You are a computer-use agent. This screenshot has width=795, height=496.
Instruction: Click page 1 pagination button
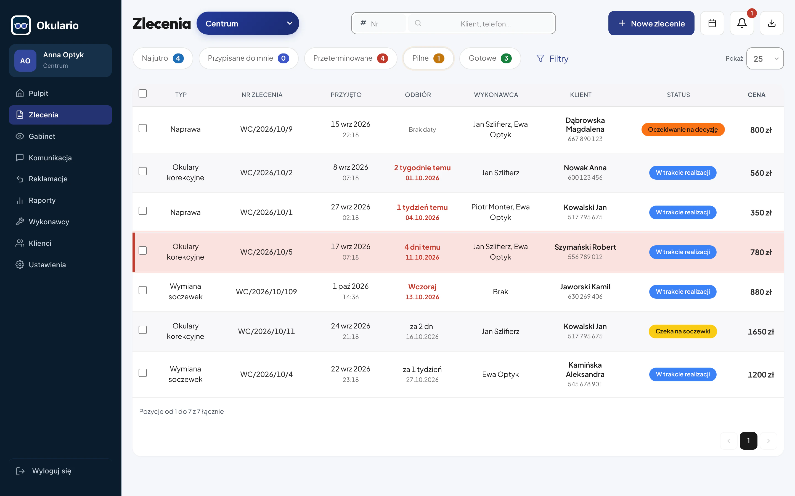(748, 441)
